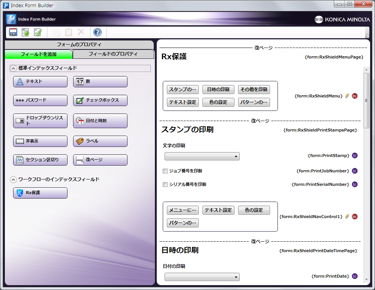
Task: Click 色の設定 in the スタンプの印刷 nav control
Action: pyautogui.click(x=254, y=210)
